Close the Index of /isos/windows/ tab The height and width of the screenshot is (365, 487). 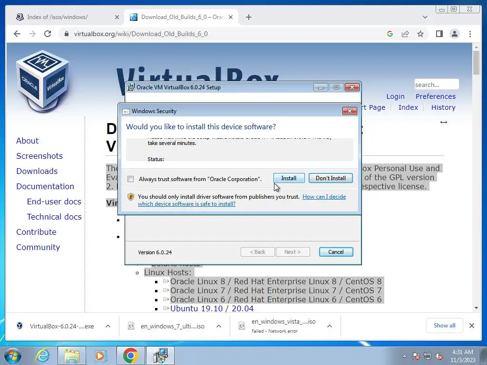[x=117, y=17]
